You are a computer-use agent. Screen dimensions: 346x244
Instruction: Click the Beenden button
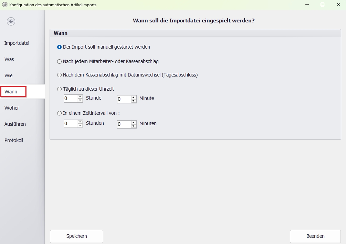tap(315, 236)
